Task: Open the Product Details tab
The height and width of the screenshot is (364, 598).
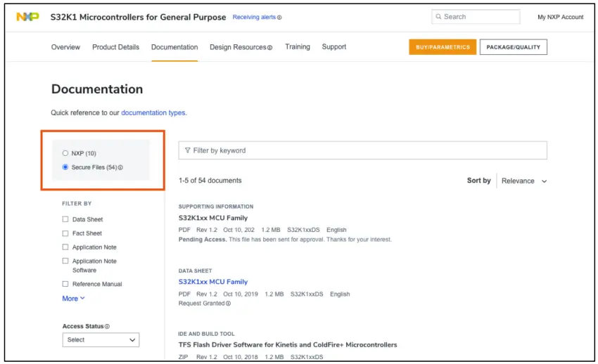Action: point(115,47)
